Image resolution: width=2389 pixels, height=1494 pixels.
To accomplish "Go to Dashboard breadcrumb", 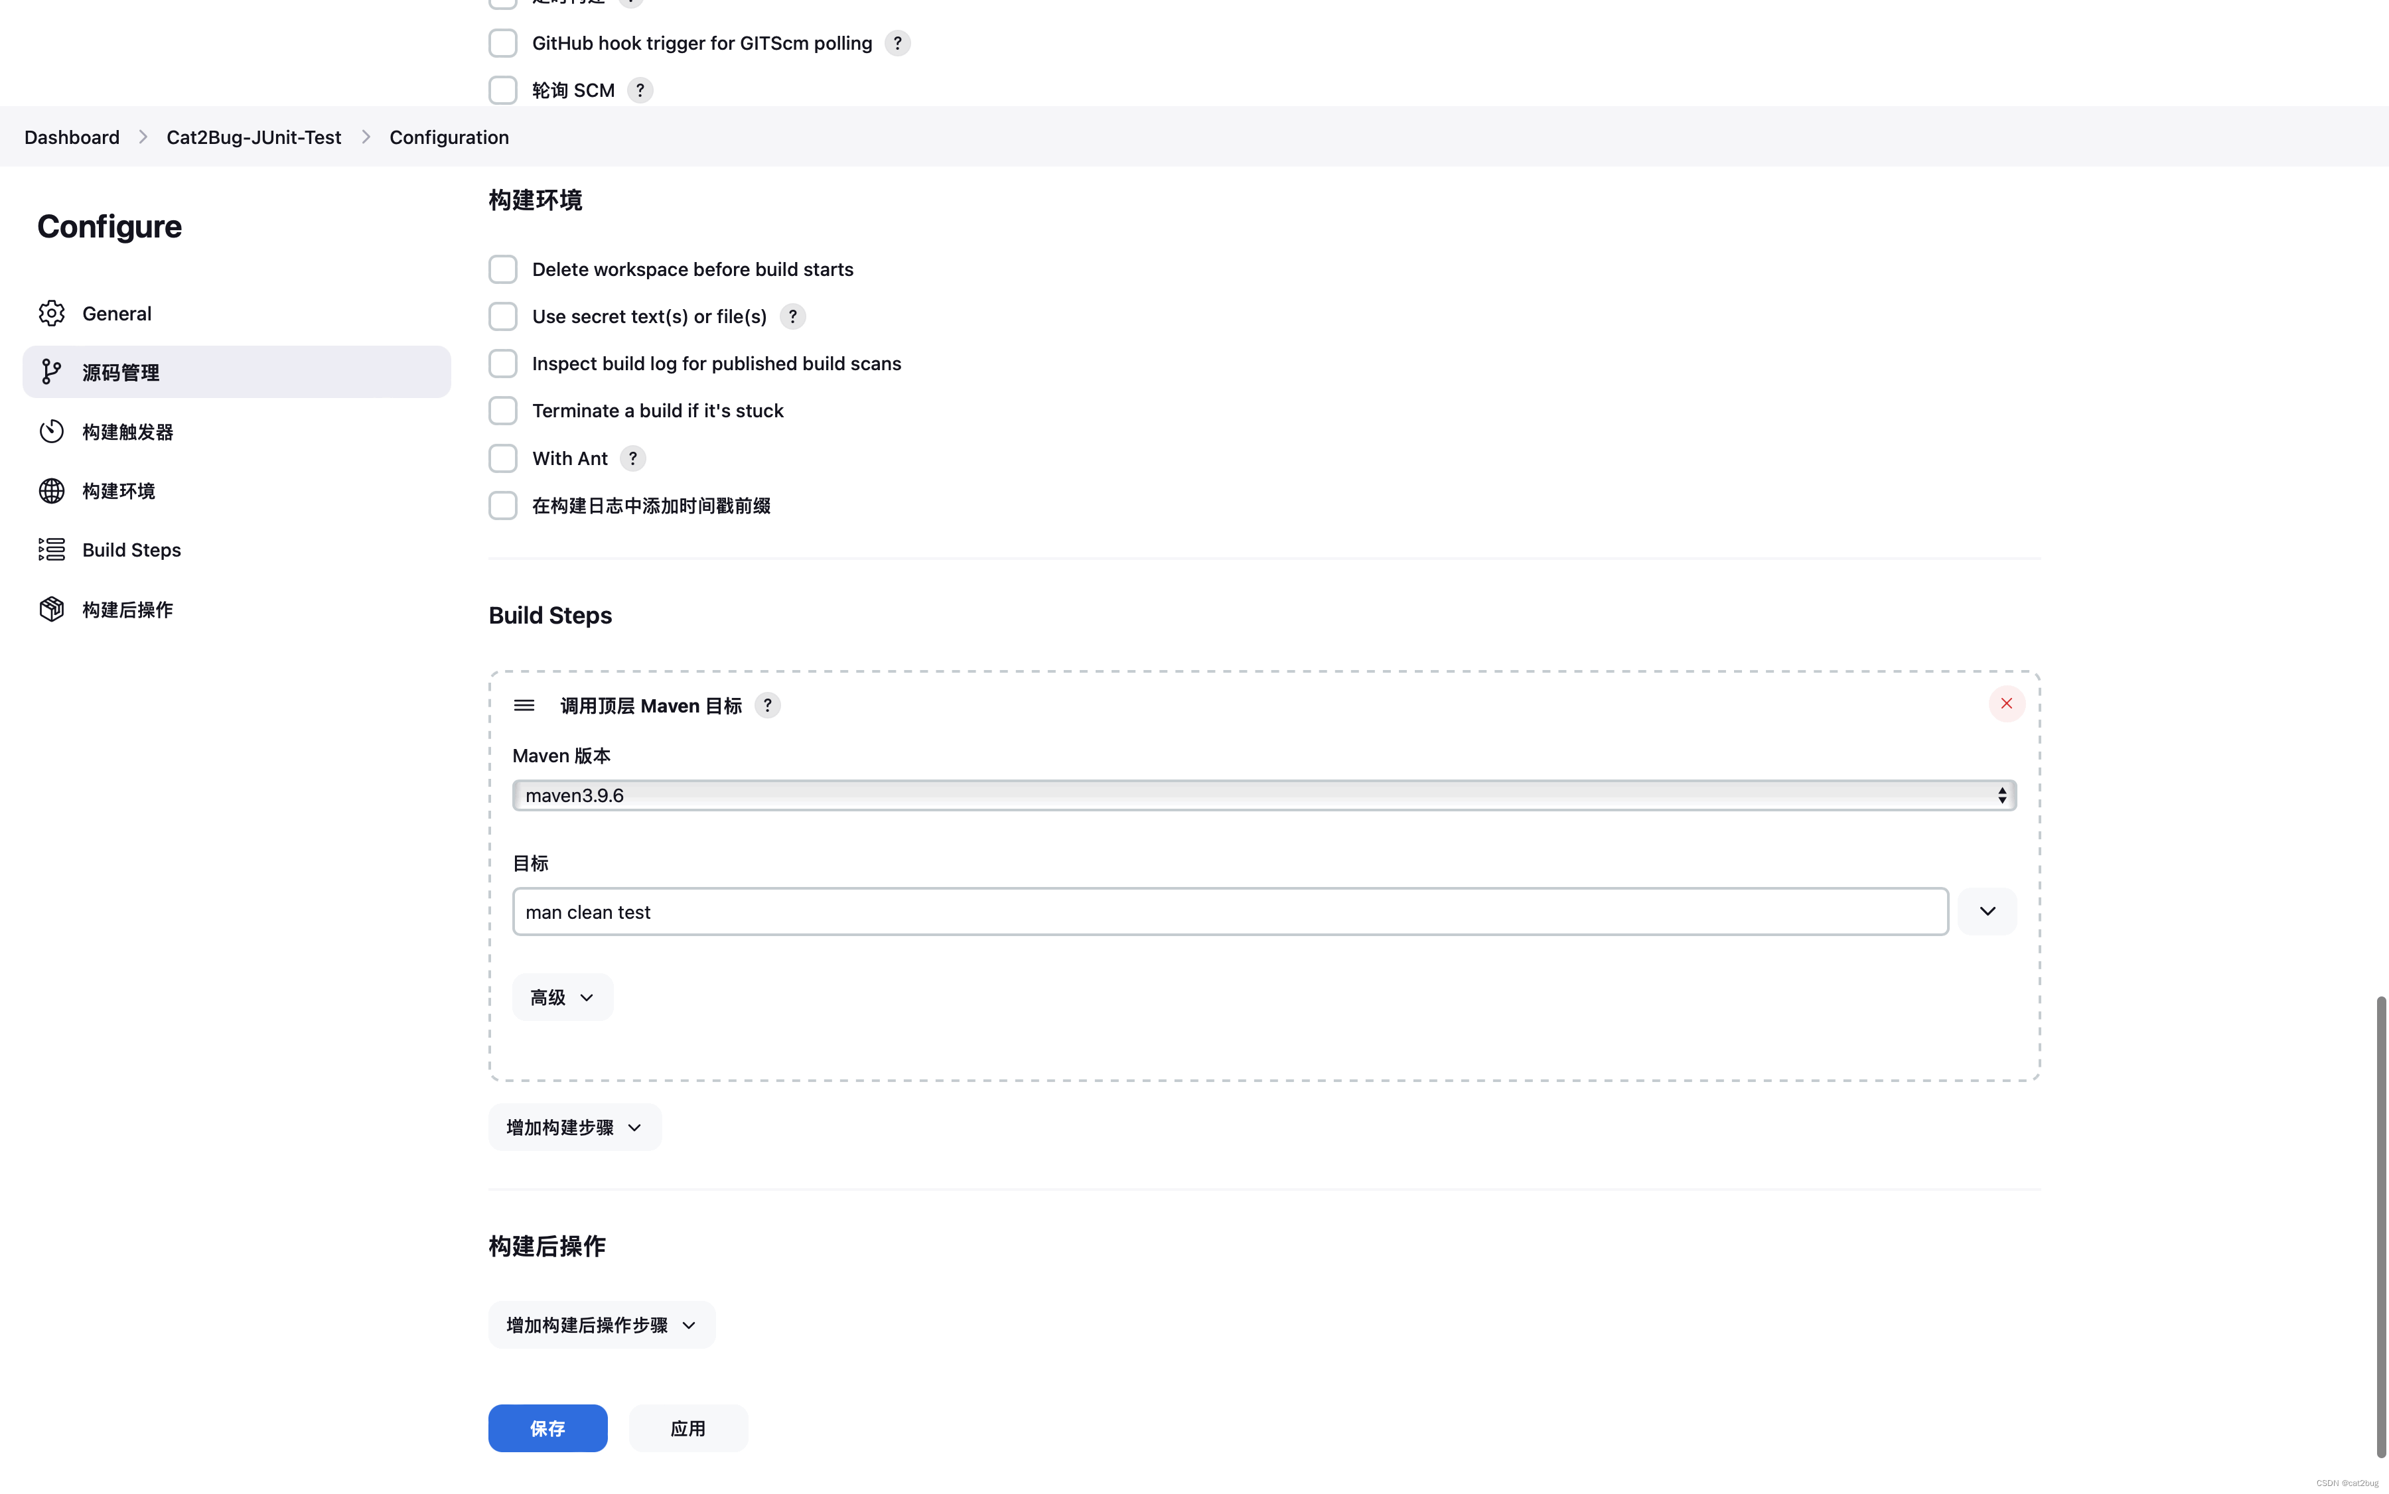I will tap(72, 137).
